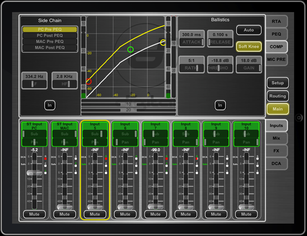307x236 pixels.
Task: Open the Routing page
Action: point(278,96)
